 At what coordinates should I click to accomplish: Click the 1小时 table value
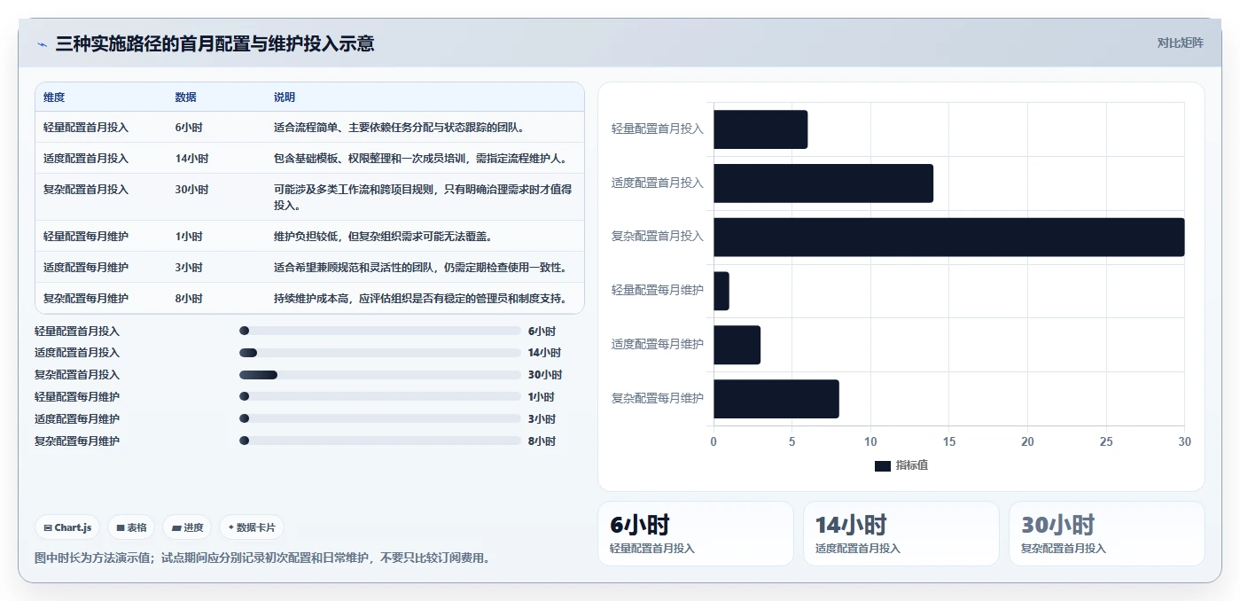click(x=189, y=237)
